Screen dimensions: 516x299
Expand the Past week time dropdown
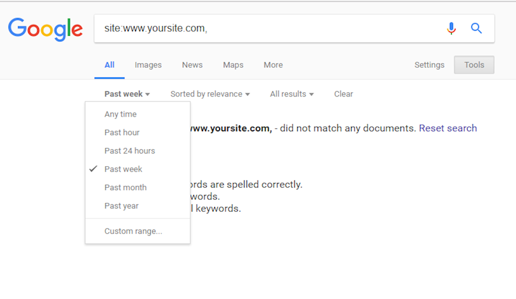click(x=127, y=94)
